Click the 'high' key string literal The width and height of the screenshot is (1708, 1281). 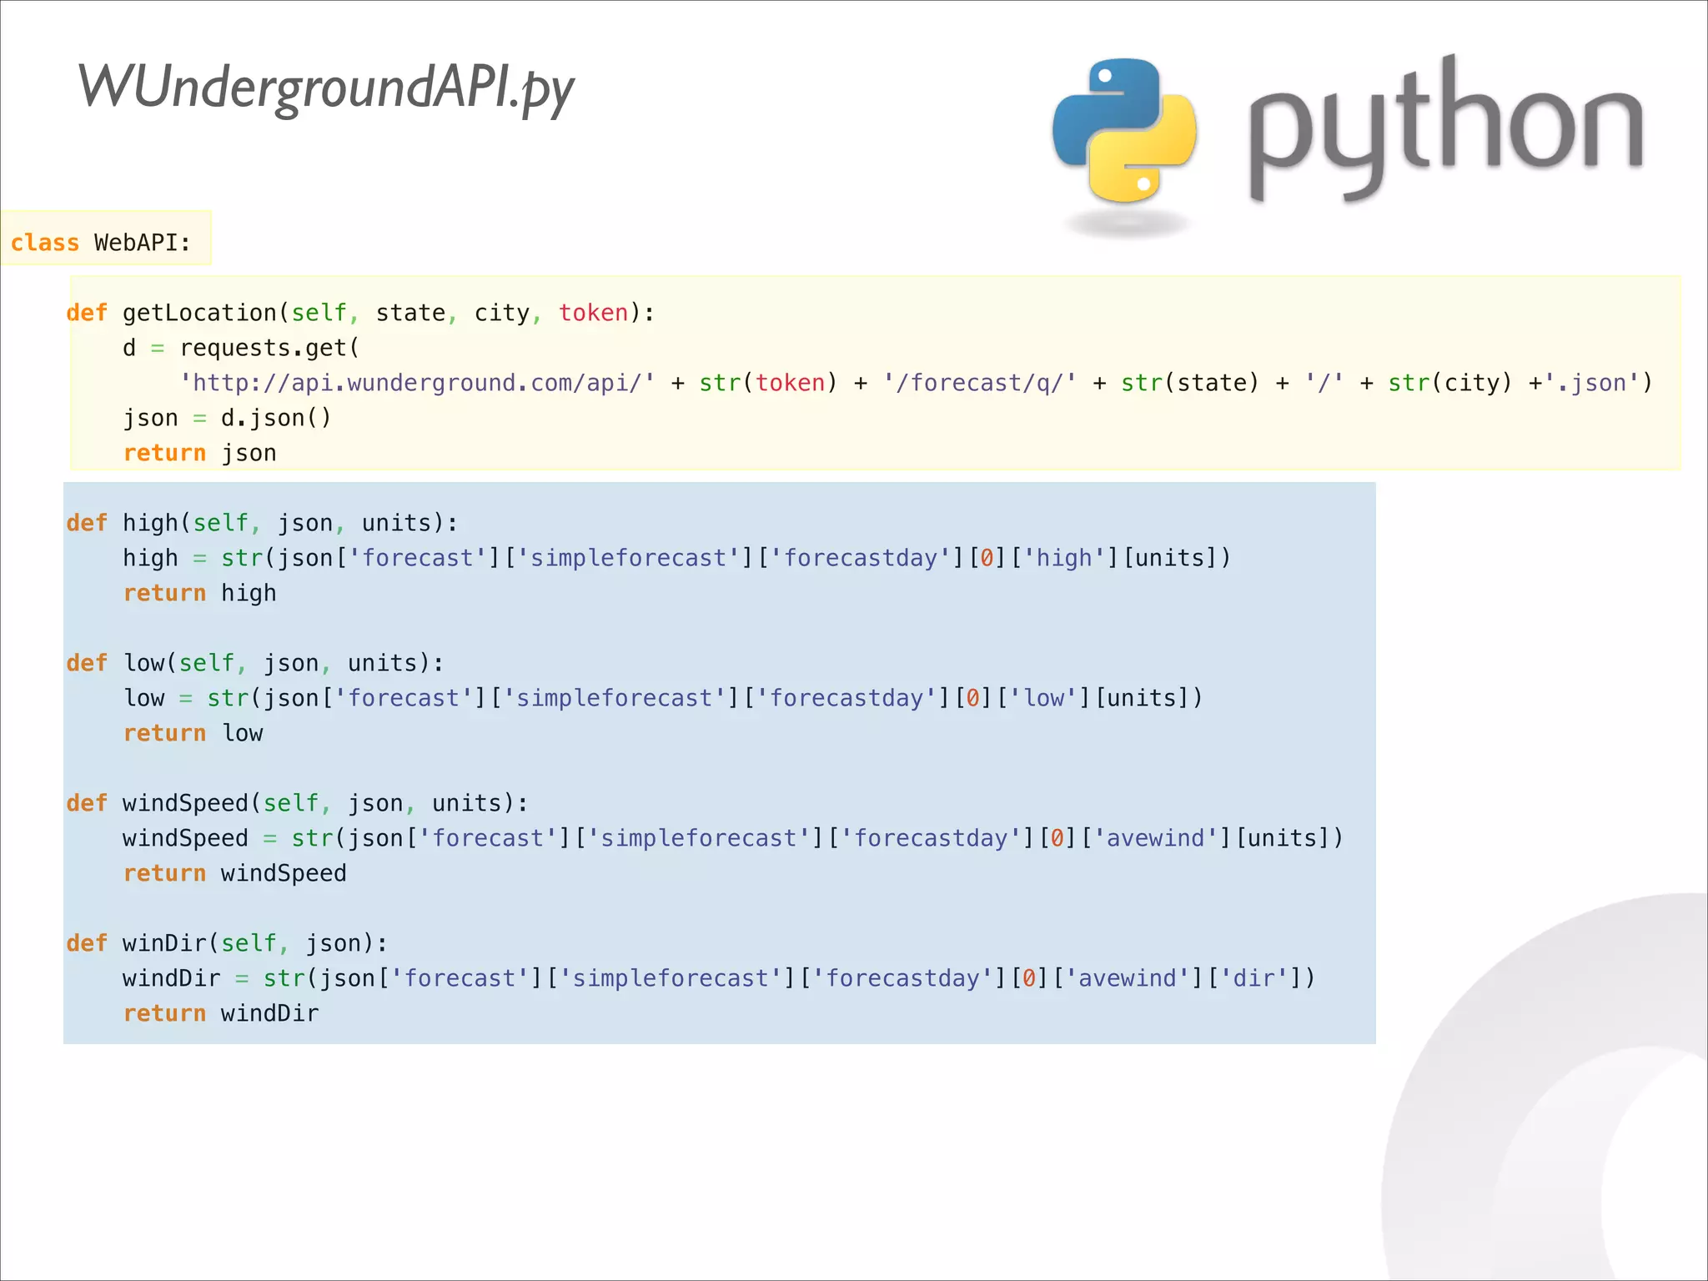point(1063,558)
